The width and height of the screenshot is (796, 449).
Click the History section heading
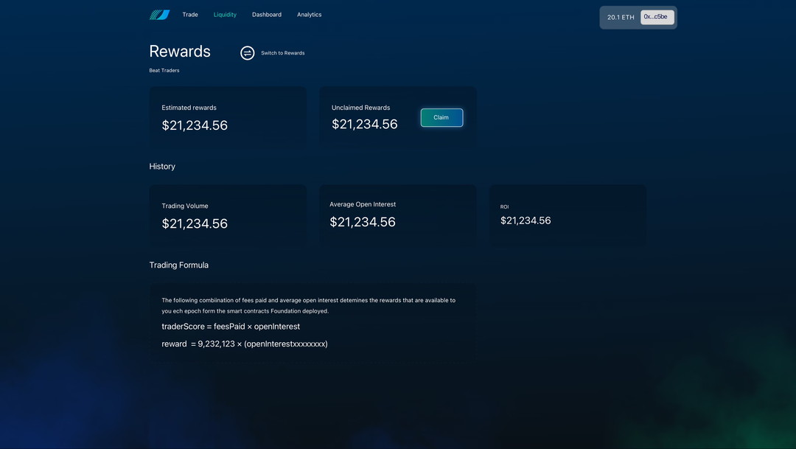pyautogui.click(x=162, y=167)
